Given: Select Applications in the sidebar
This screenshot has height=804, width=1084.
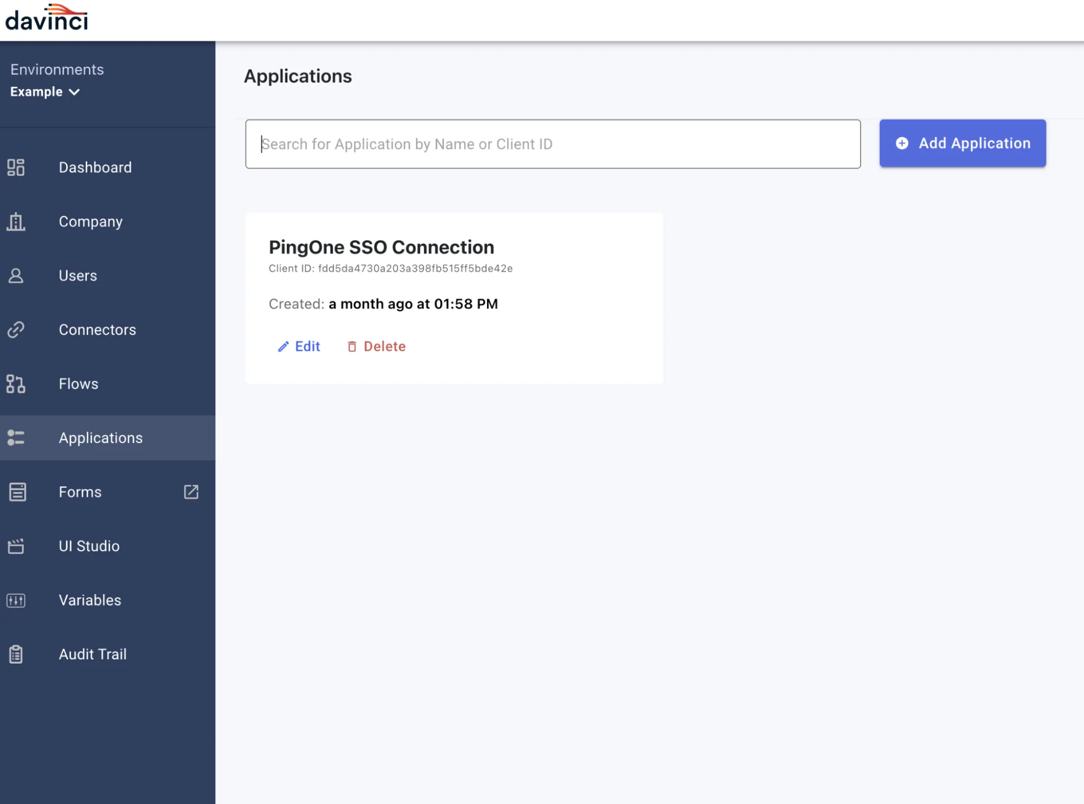Looking at the screenshot, I should point(107,438).
